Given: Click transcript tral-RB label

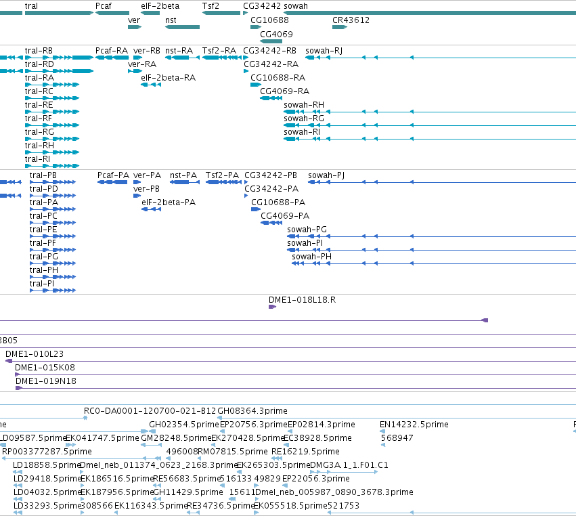Looking at the screenshot, I should (39, 51).
